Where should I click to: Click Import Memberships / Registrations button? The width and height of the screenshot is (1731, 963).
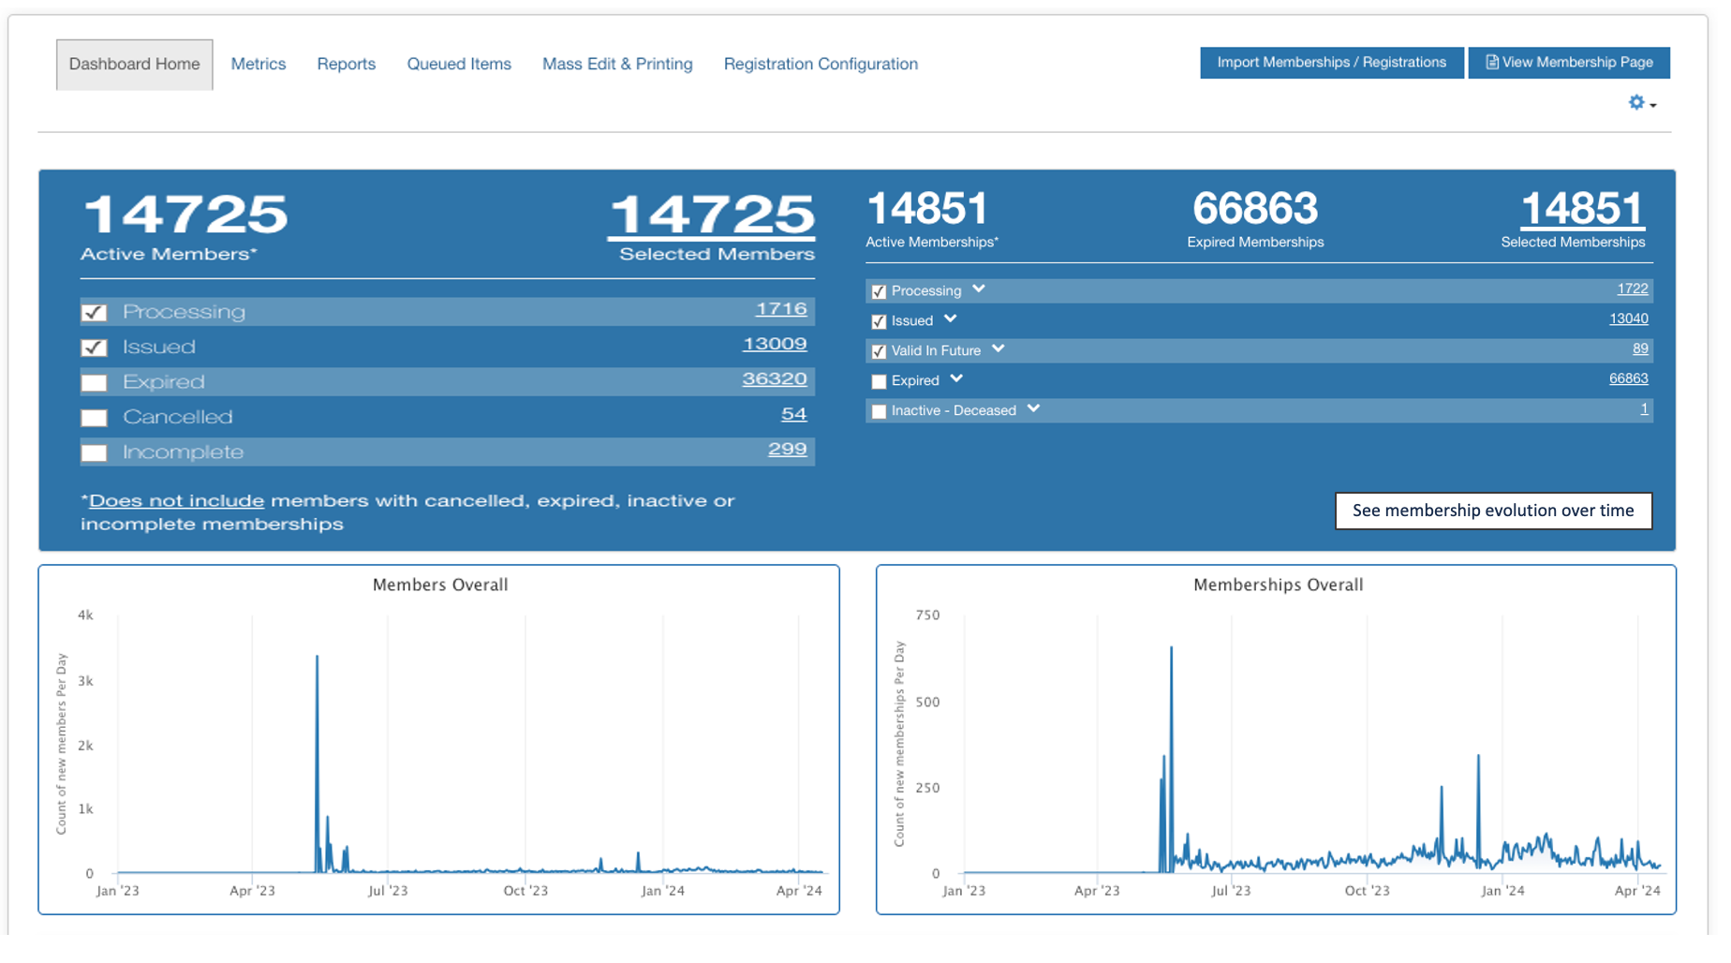(1331, 63)
